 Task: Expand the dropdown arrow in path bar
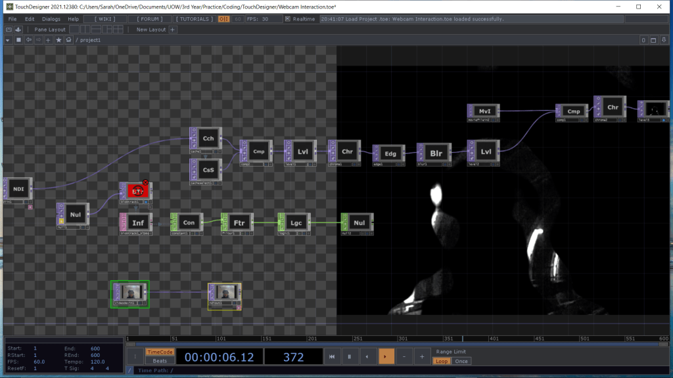coord(7,40)
